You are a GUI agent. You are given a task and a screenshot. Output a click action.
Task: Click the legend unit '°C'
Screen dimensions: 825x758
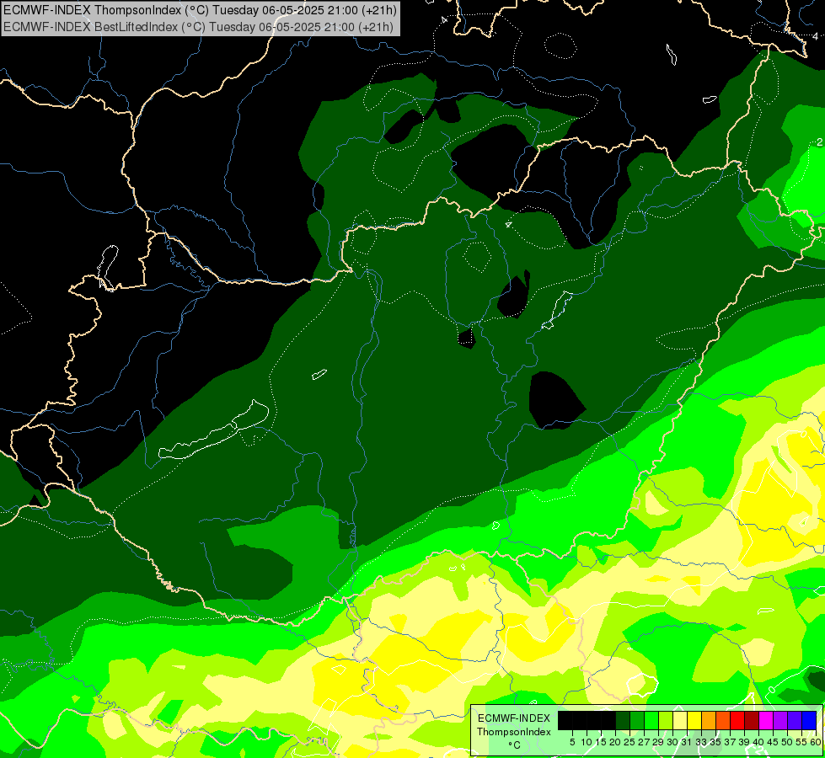coord(515,745)
